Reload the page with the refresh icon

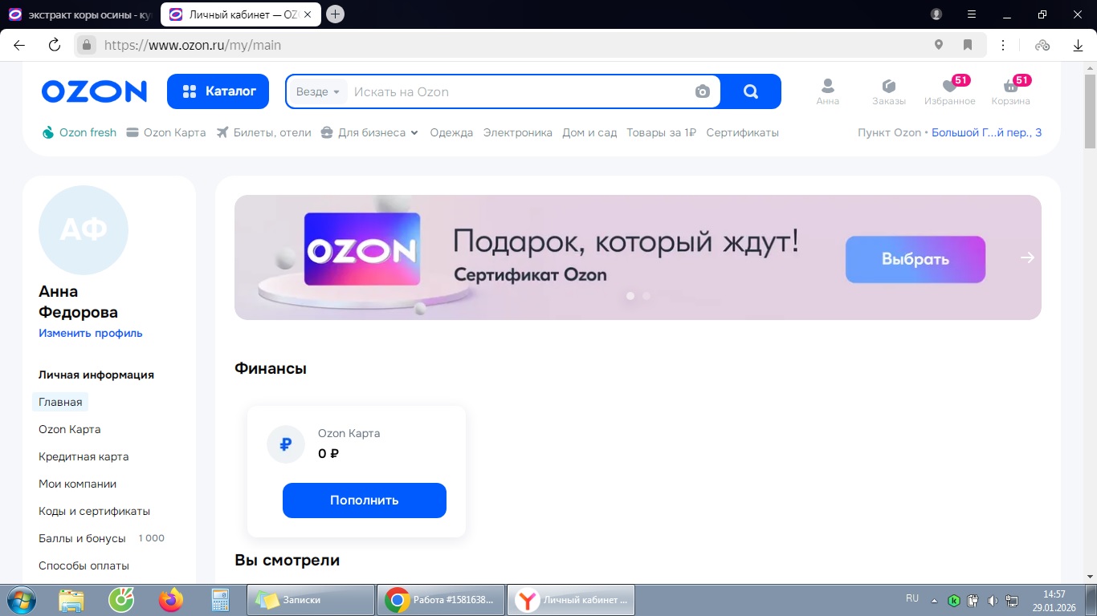pos(55,45)
